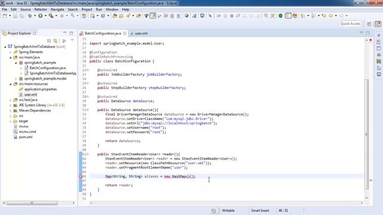Click the Writable status bar entry
Screen dimensions: 383x215
(x=228, y=211)
